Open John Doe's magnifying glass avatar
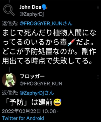This screenshot has width=101, height=122. tap(9, 10)
